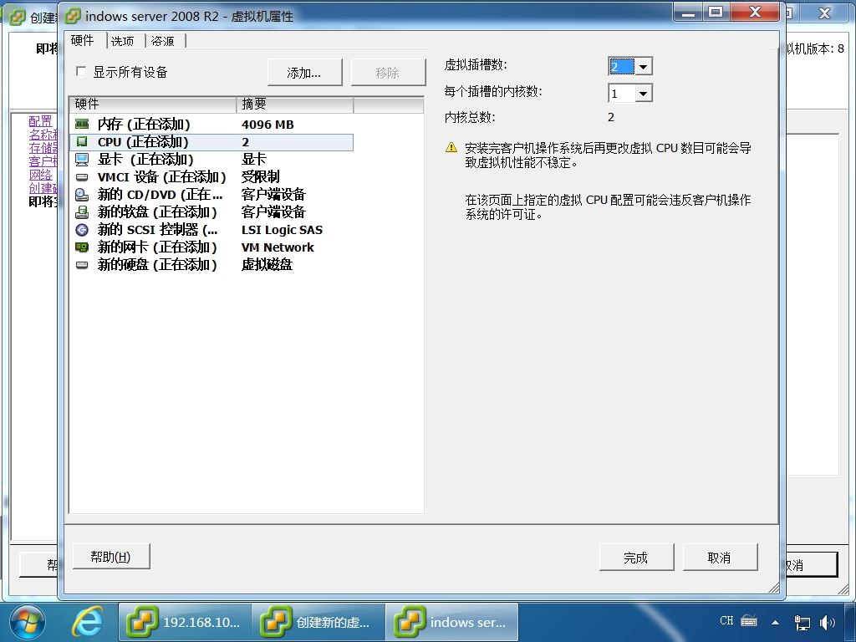
Task: Click the network icon in system tray
Action: coord(802,622)
